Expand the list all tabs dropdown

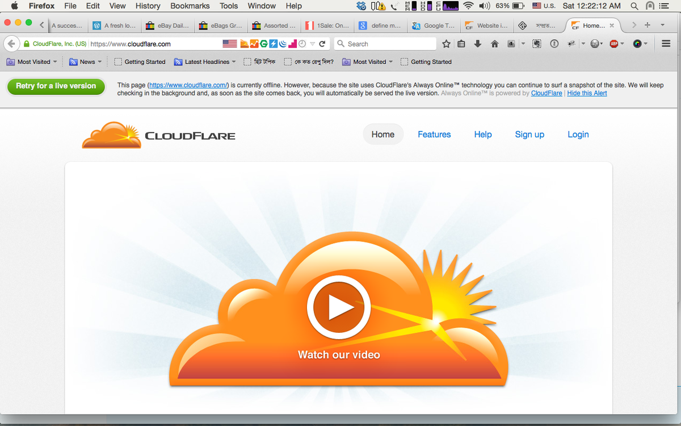(662, 26)
